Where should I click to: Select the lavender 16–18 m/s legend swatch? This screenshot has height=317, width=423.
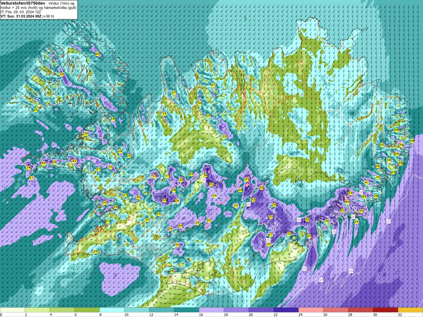click(211, 310)
